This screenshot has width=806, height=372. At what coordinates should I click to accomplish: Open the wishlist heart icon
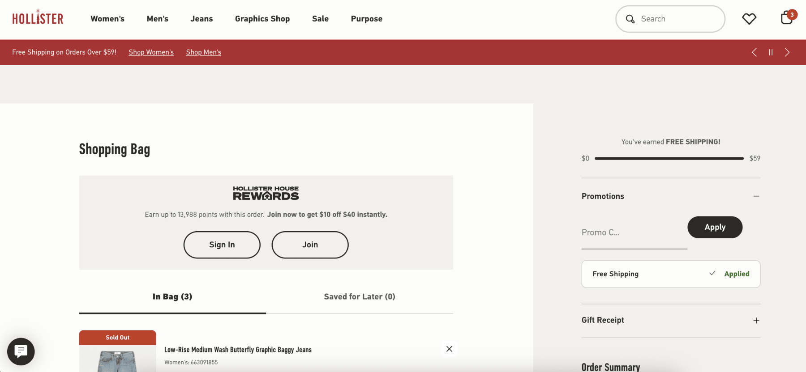(x=749, y=19)
